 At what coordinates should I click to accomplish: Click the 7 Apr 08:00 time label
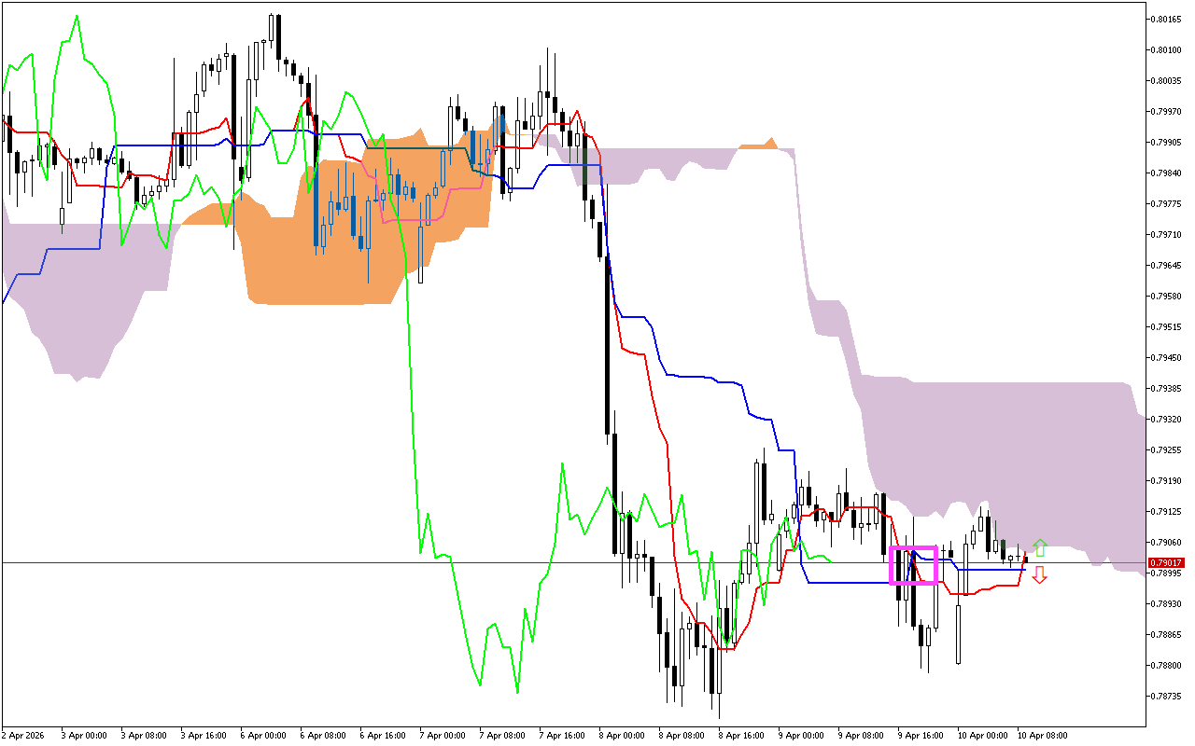[x=502, y=735]
